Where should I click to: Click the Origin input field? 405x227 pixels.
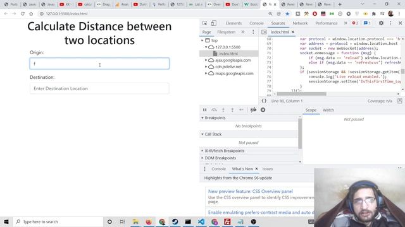99,64
